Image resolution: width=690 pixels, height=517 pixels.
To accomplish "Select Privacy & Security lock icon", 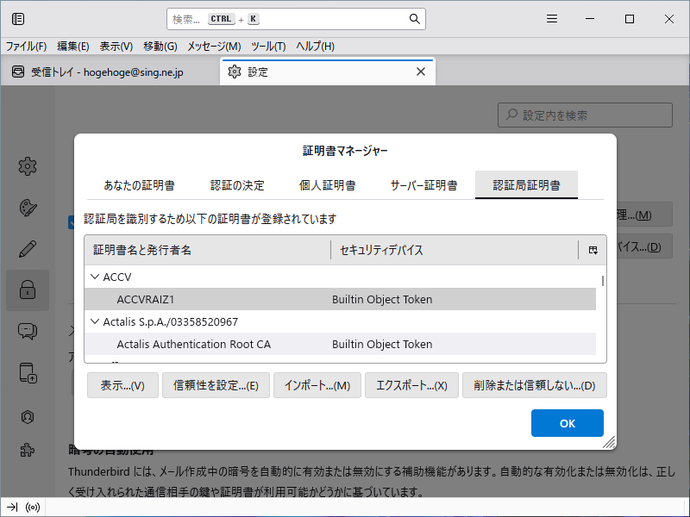I will tap(28, 290).
